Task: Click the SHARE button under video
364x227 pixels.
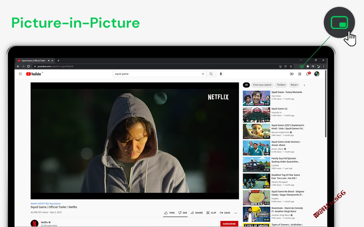Action: point(197,213)
